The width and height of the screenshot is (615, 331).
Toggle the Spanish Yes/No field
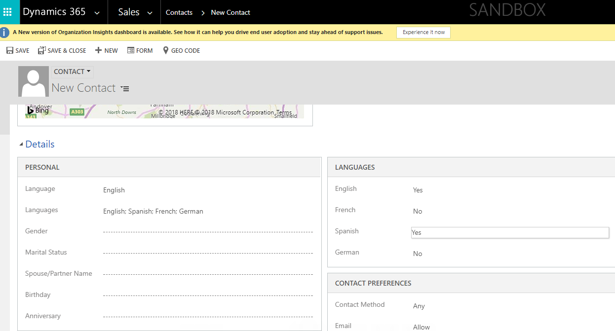pyautogui.click(x=509, y=232)
